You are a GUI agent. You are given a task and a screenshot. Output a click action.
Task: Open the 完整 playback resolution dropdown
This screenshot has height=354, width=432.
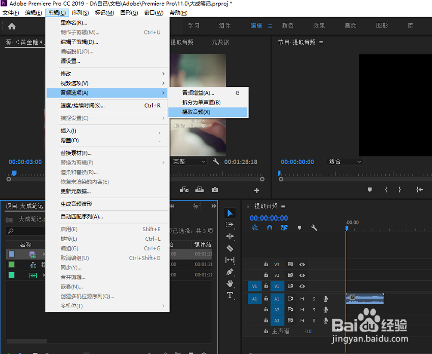coord(189,162)
